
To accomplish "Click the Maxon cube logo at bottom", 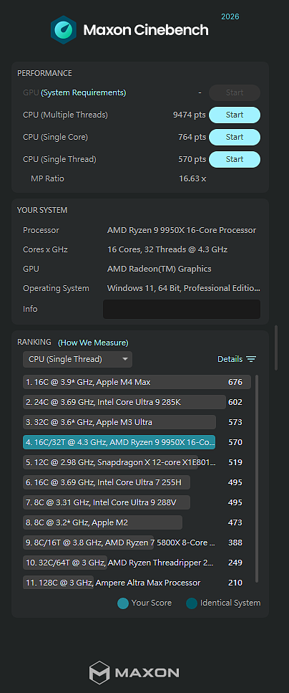I will tap(99, 673).
